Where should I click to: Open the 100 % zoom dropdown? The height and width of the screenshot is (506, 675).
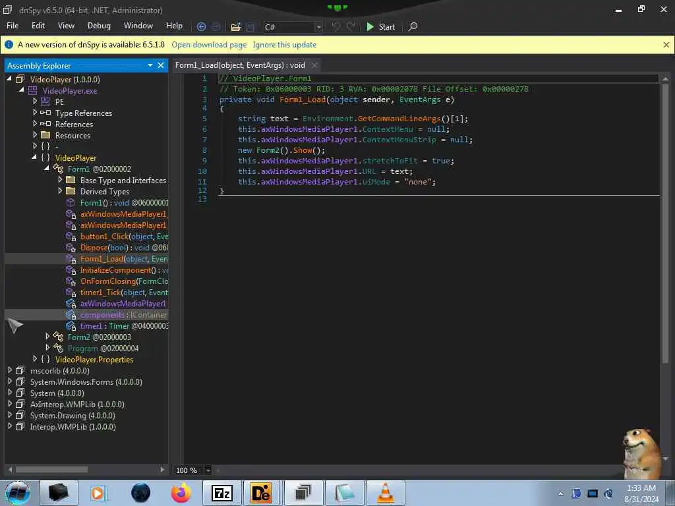click(x=208, y=470)
